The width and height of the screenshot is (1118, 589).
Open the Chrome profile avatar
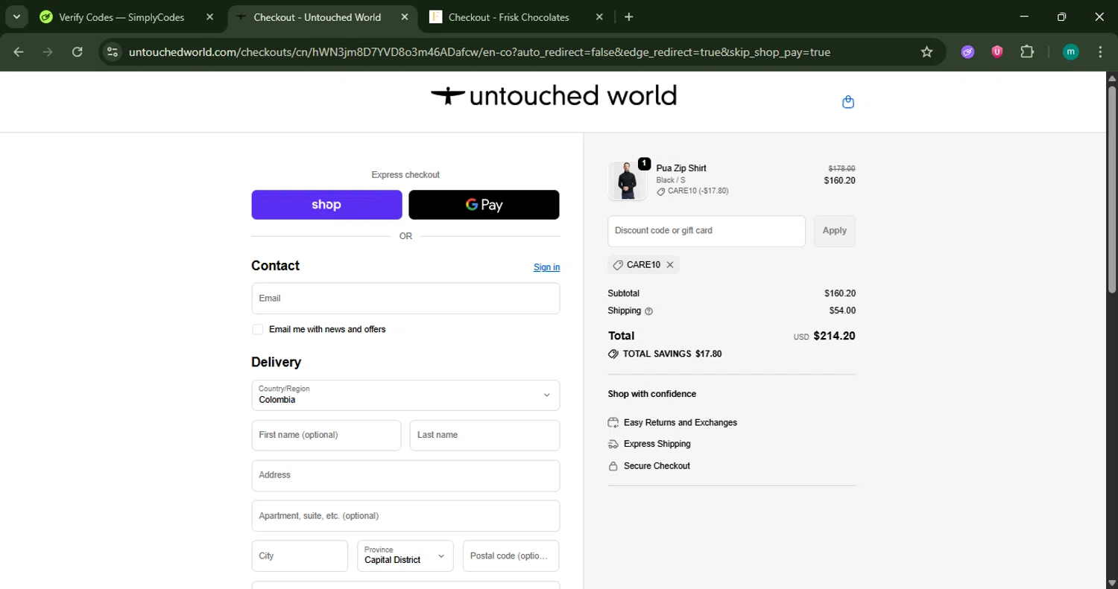(x=1070, y=51)
